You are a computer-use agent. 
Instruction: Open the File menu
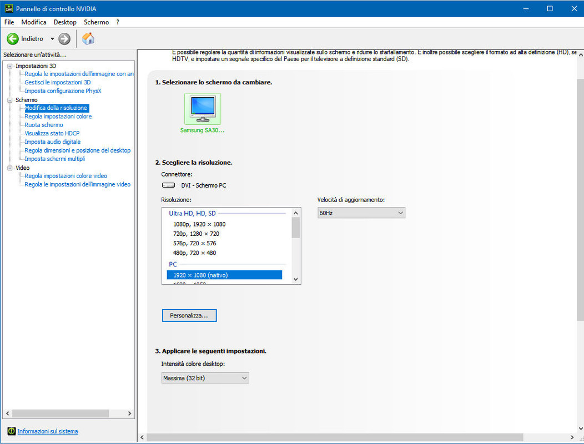(9, 22)
